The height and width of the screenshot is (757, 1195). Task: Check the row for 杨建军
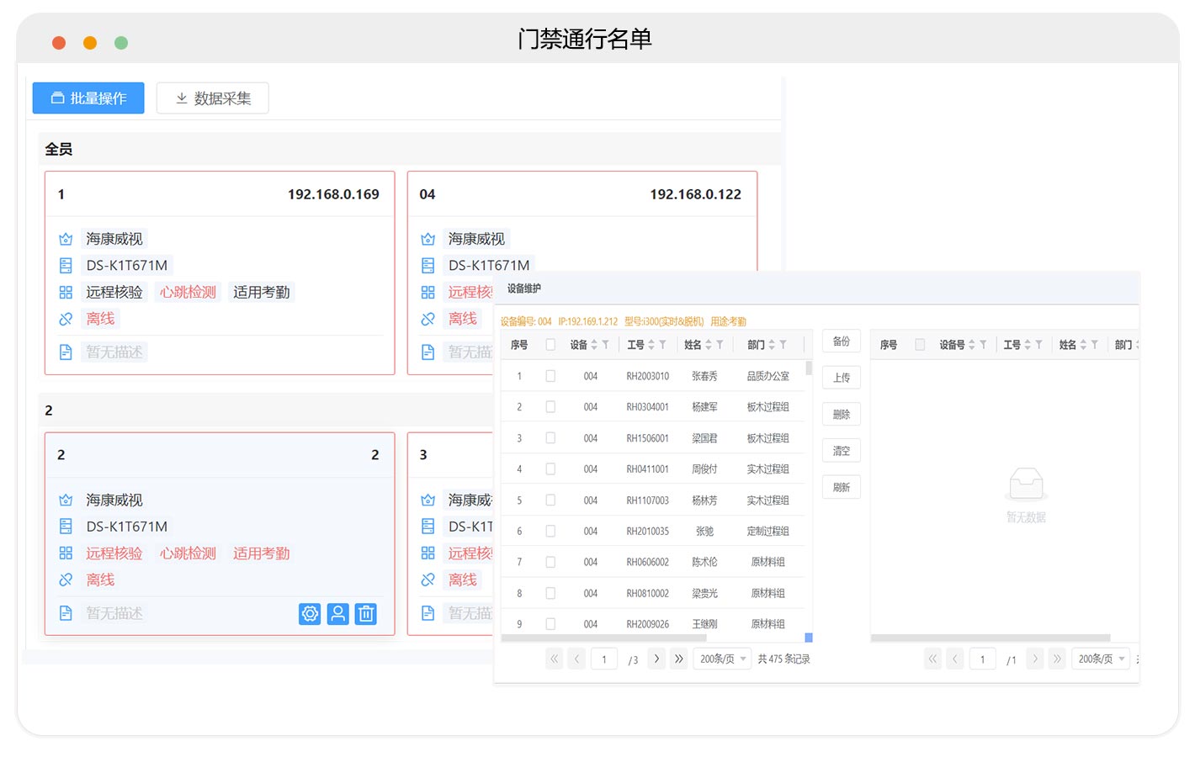coord(550,407)
